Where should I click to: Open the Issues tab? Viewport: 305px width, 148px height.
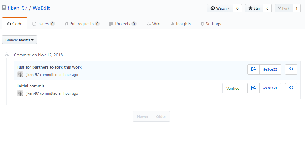[43, 24]
